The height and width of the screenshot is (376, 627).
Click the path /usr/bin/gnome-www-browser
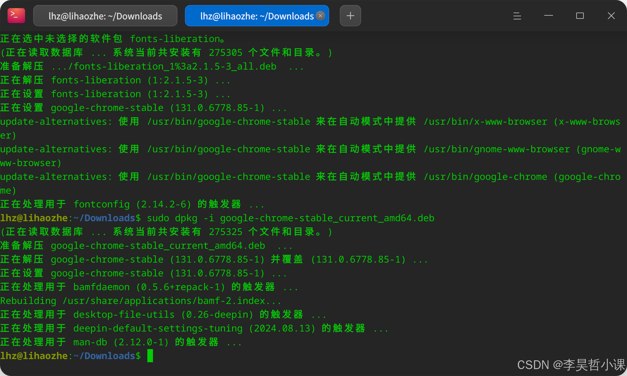click(497, 149)
